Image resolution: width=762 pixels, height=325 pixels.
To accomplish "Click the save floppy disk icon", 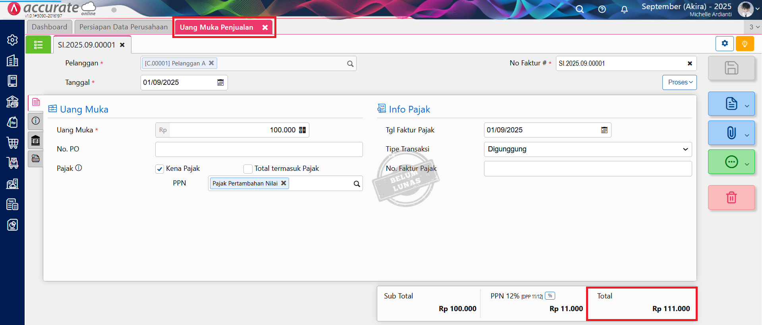I will [x=731, y=68].
